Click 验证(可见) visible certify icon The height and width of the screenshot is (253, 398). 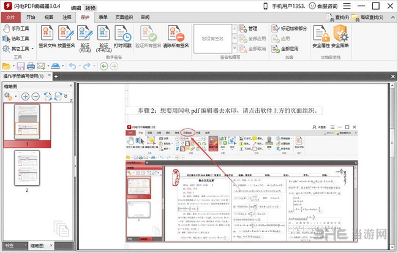(85, 38)
